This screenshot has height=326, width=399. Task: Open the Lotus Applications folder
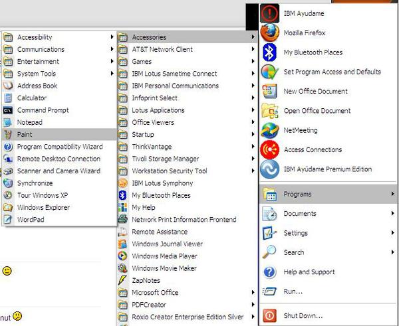point(188,110)
